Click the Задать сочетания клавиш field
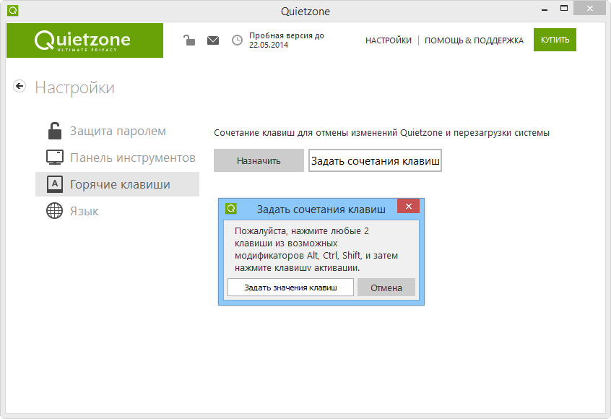611x419 pixels. tap(376, 160)
